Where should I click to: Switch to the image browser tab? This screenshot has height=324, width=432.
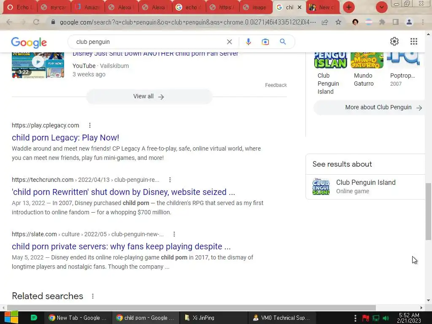click(x=256, y=8)
